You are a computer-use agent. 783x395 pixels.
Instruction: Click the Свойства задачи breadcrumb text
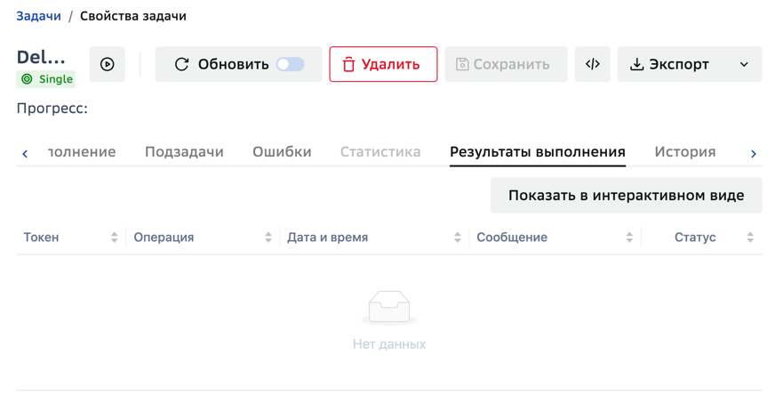[132, 16]
